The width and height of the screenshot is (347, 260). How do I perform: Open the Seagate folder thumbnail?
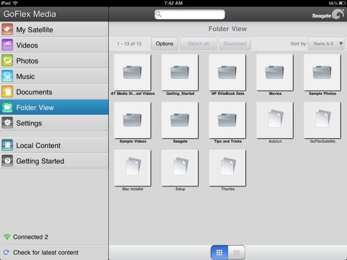point(180,120)
